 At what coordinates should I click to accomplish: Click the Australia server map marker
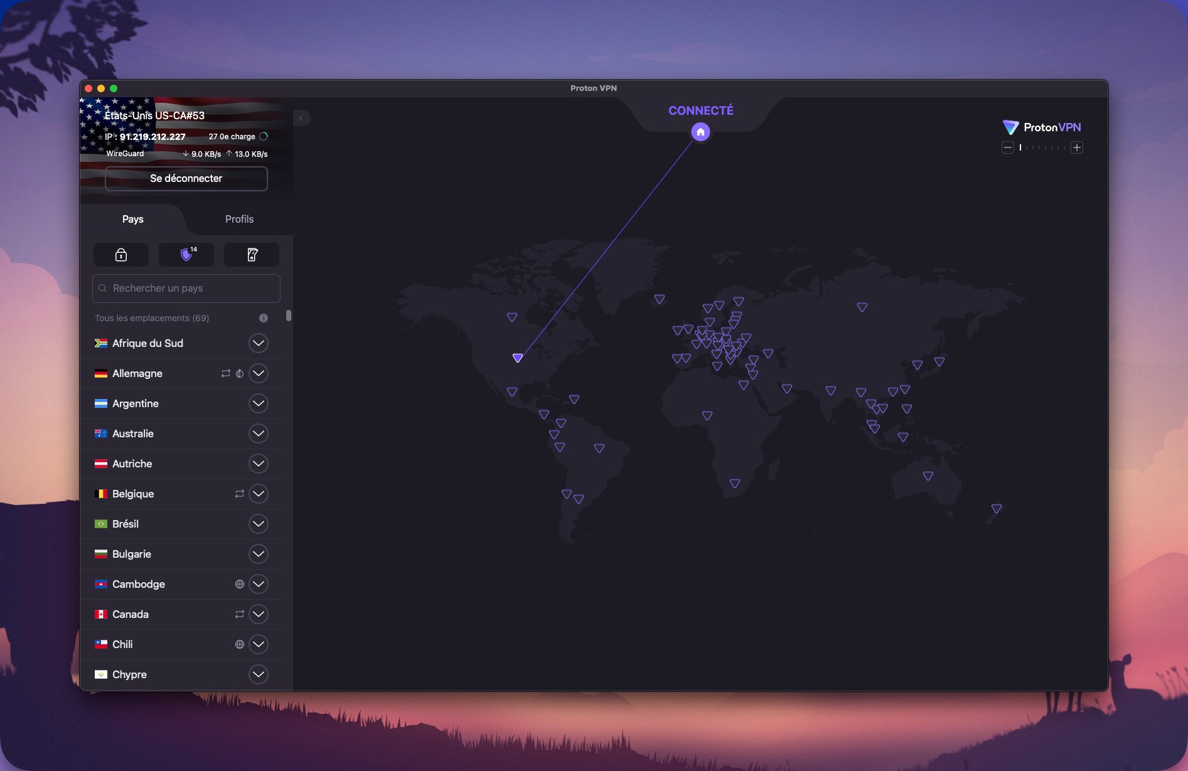(x=928, y=476)
